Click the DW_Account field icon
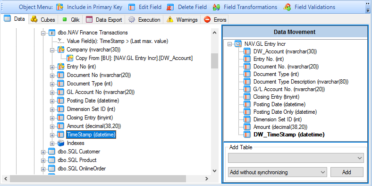372x186 pixels. [x=247, y=51]
